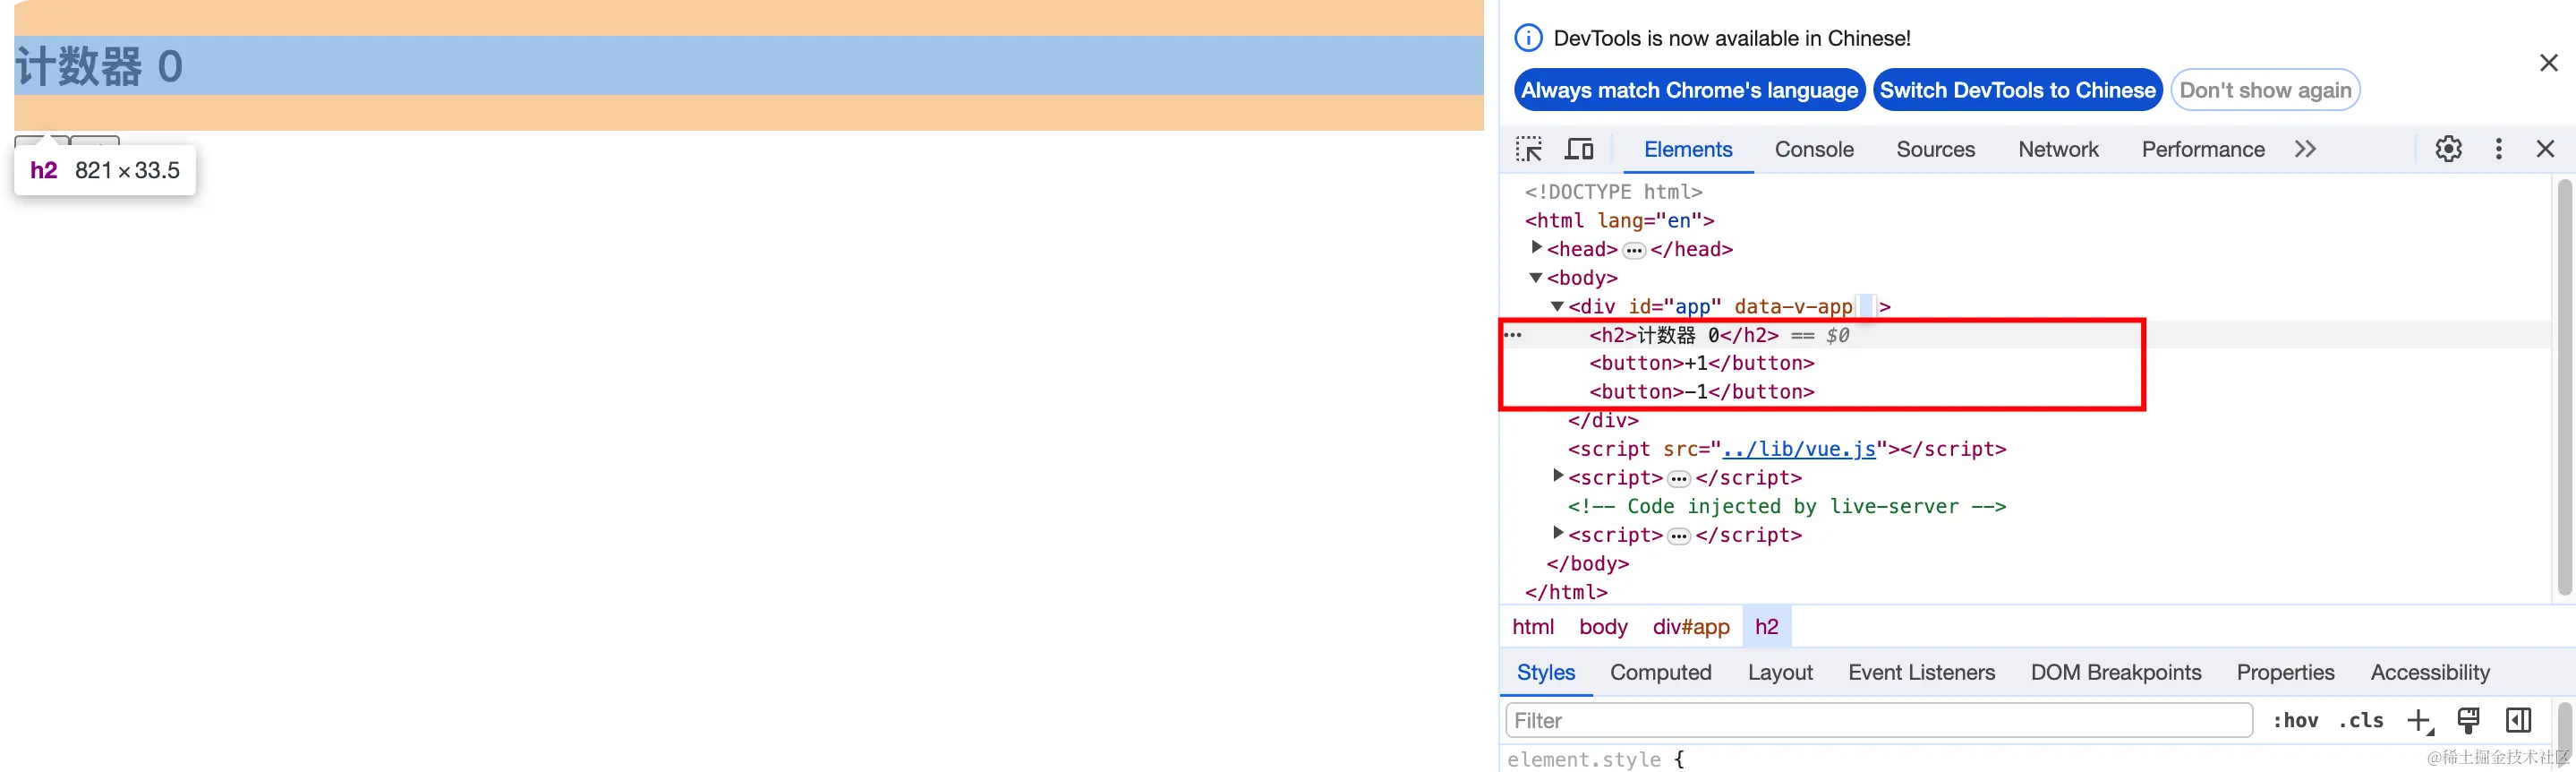Select the DOCTYPE html line
This screenshot has width=2576, height=772.
pyautogui.click(x=1613, y=191)
